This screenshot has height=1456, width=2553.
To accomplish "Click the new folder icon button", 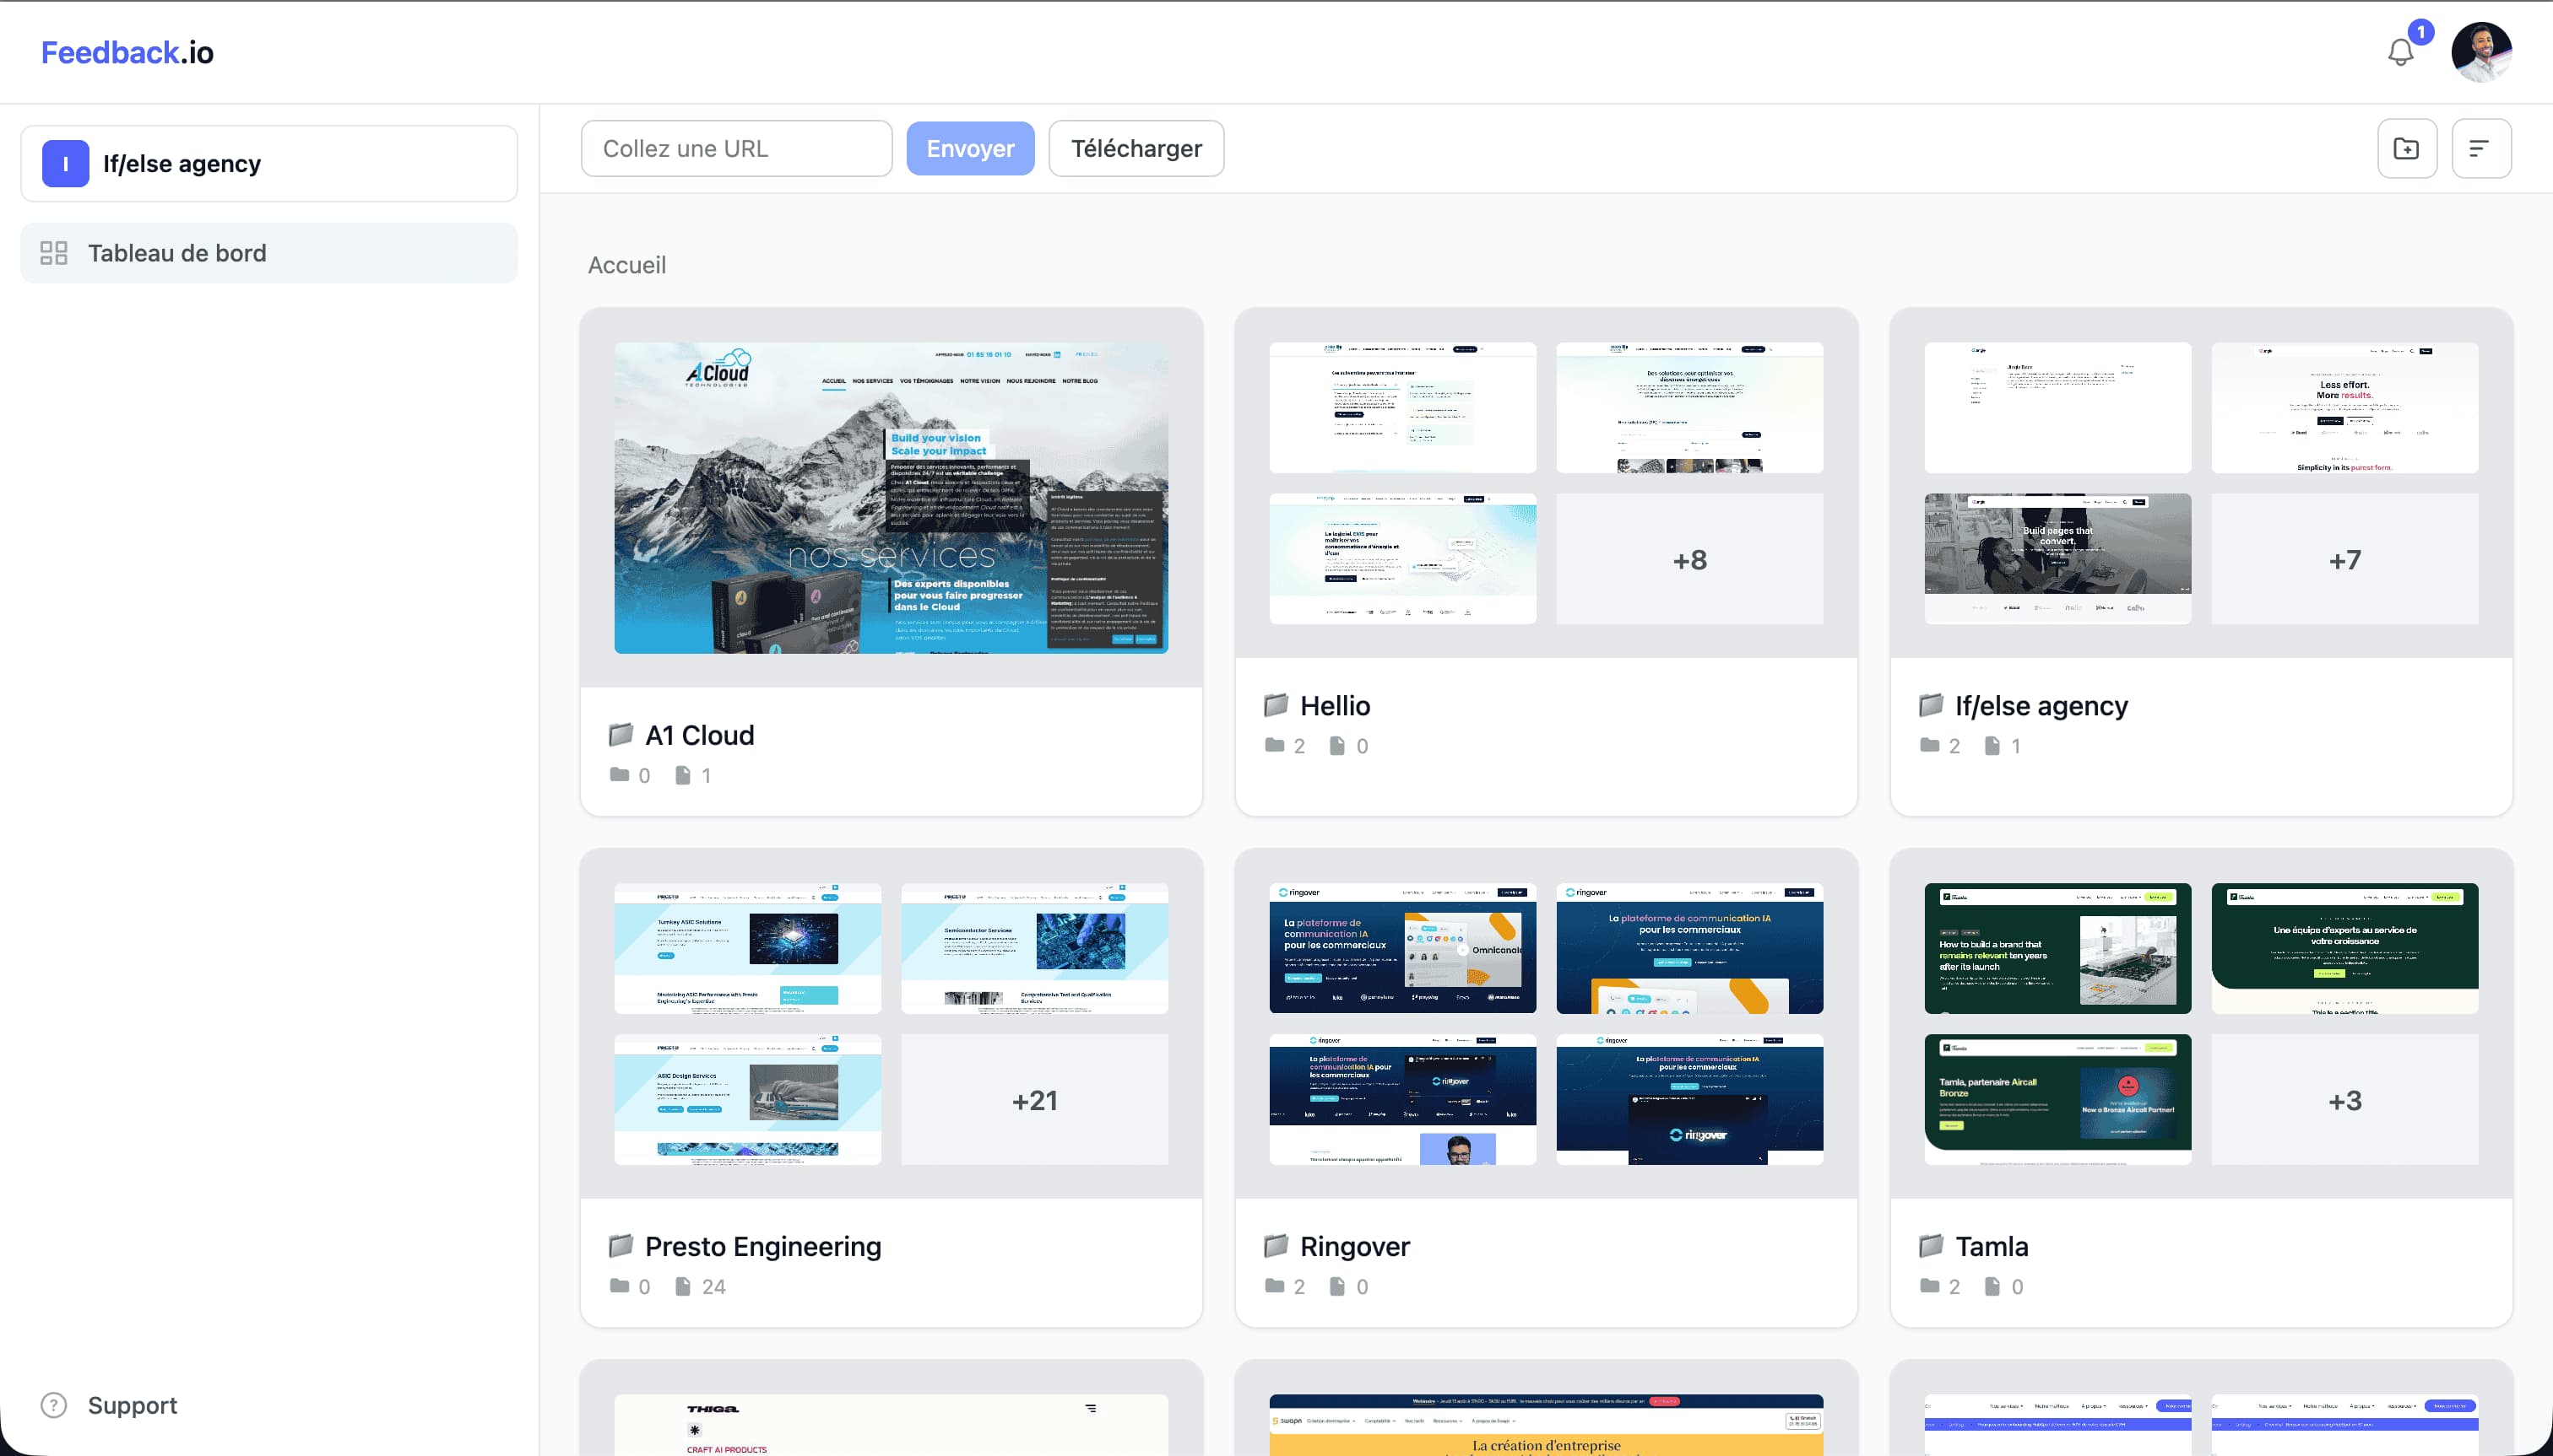I will 2406,149.
